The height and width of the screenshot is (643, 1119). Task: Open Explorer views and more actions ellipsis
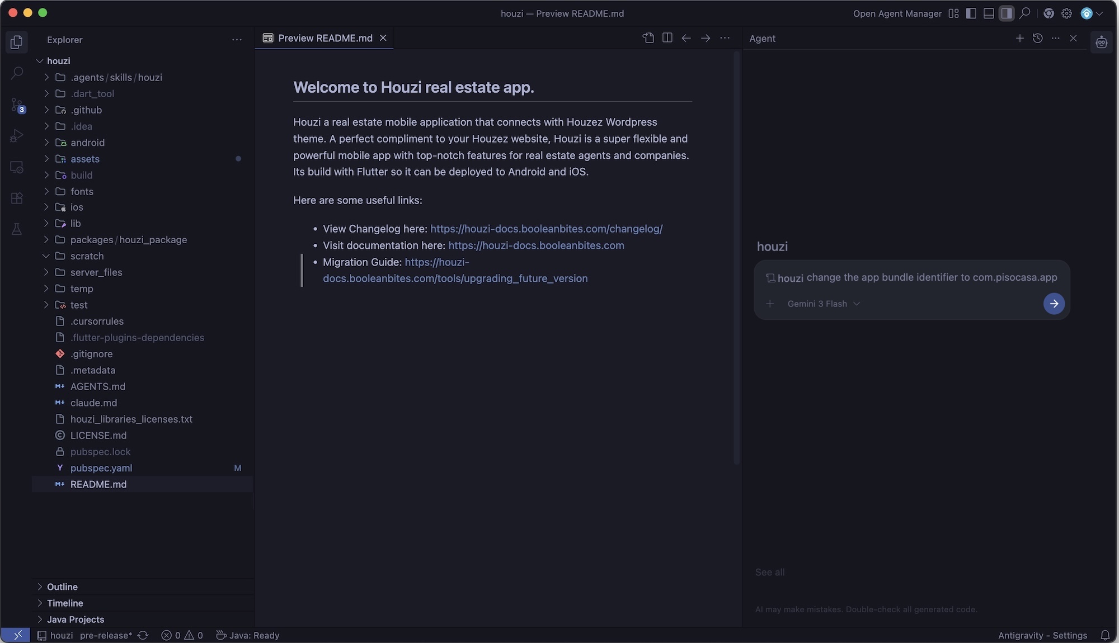[237, 40]
